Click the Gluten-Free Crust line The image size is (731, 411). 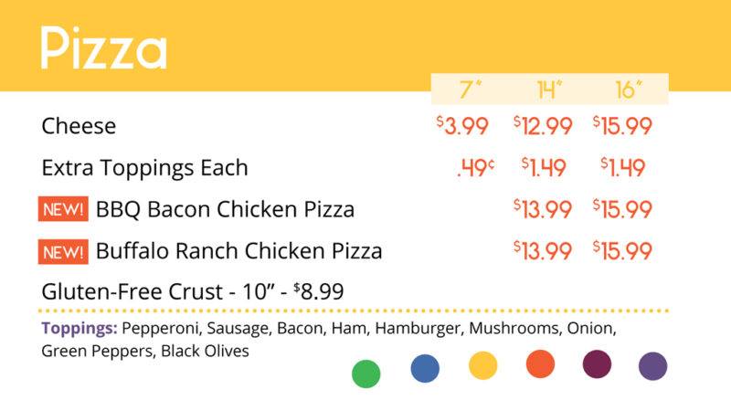pyautogui.click(x=192, y=292)
